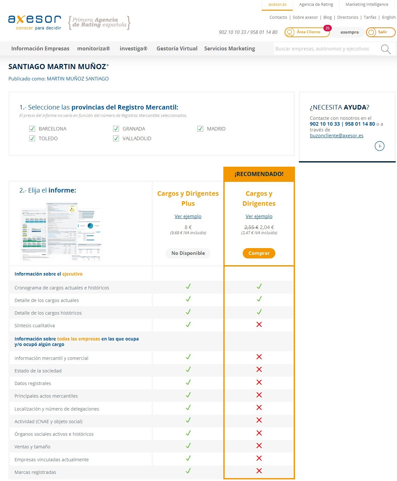The width and height of the screenshot is (397, 481).
Task: Click the Plus checkmark for Actividad CNAE
Action: click(x=188, y=420)
